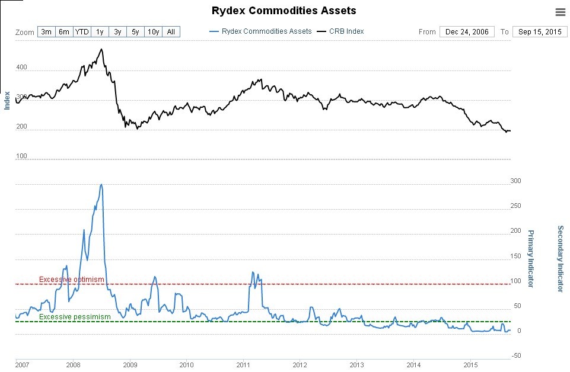570x372 pixels.
Task: Click the 2013 x-axis label
Action: pyautogui.click(x=356, y=365)
